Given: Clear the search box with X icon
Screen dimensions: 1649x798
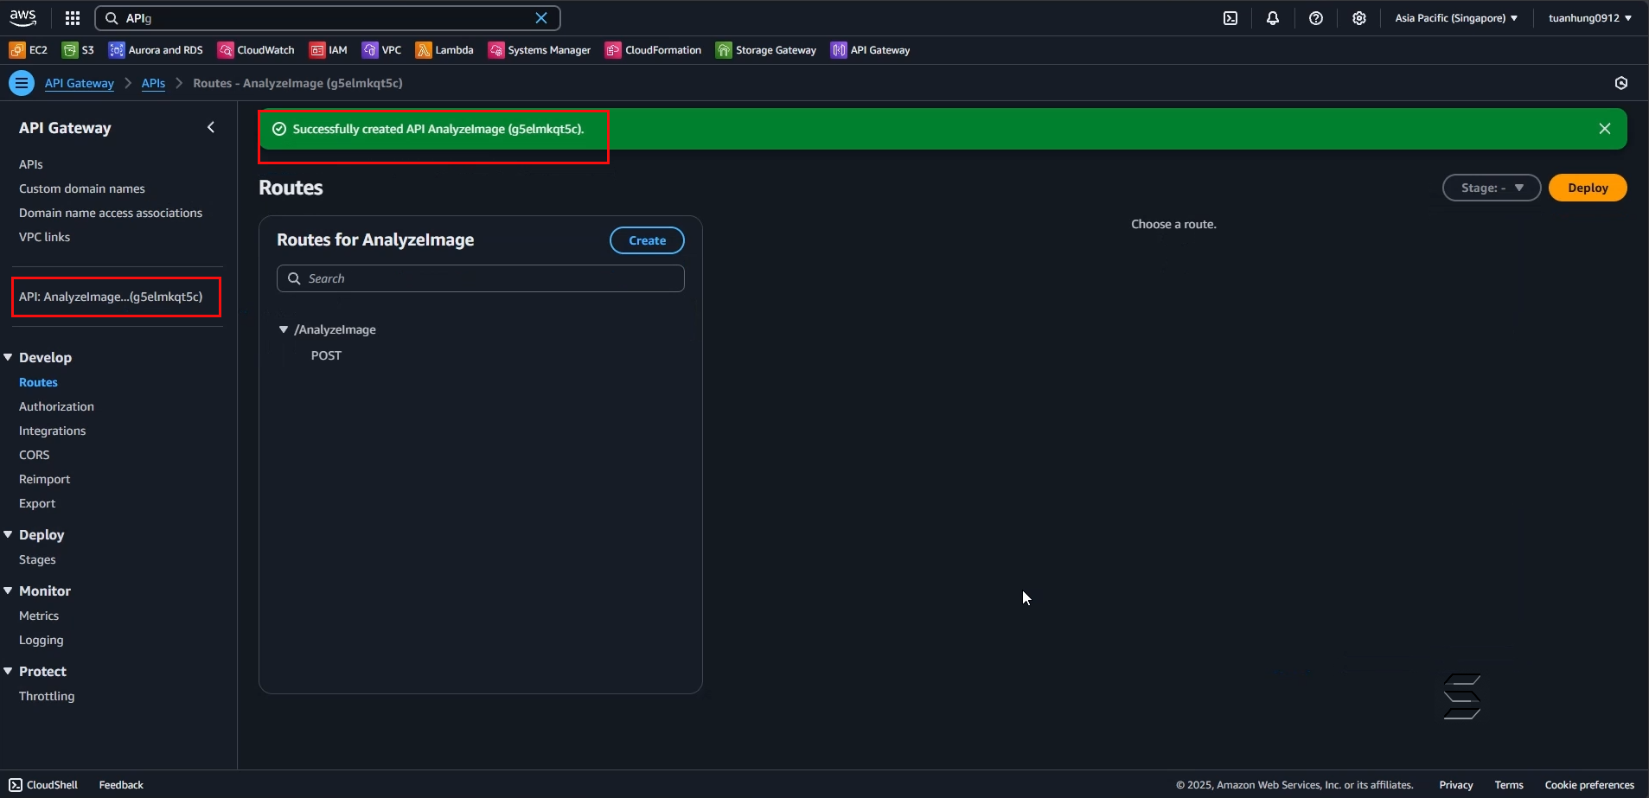Looking at the screenshot, I should [x=541, y=18].
